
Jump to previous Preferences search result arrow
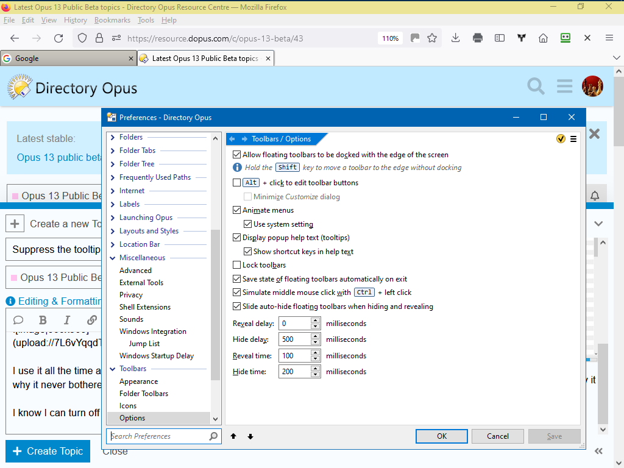tap(233, 436)
